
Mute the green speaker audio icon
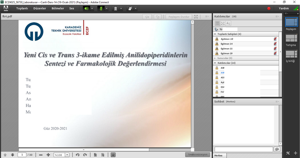pyautogui.click(x=86, y=8)
